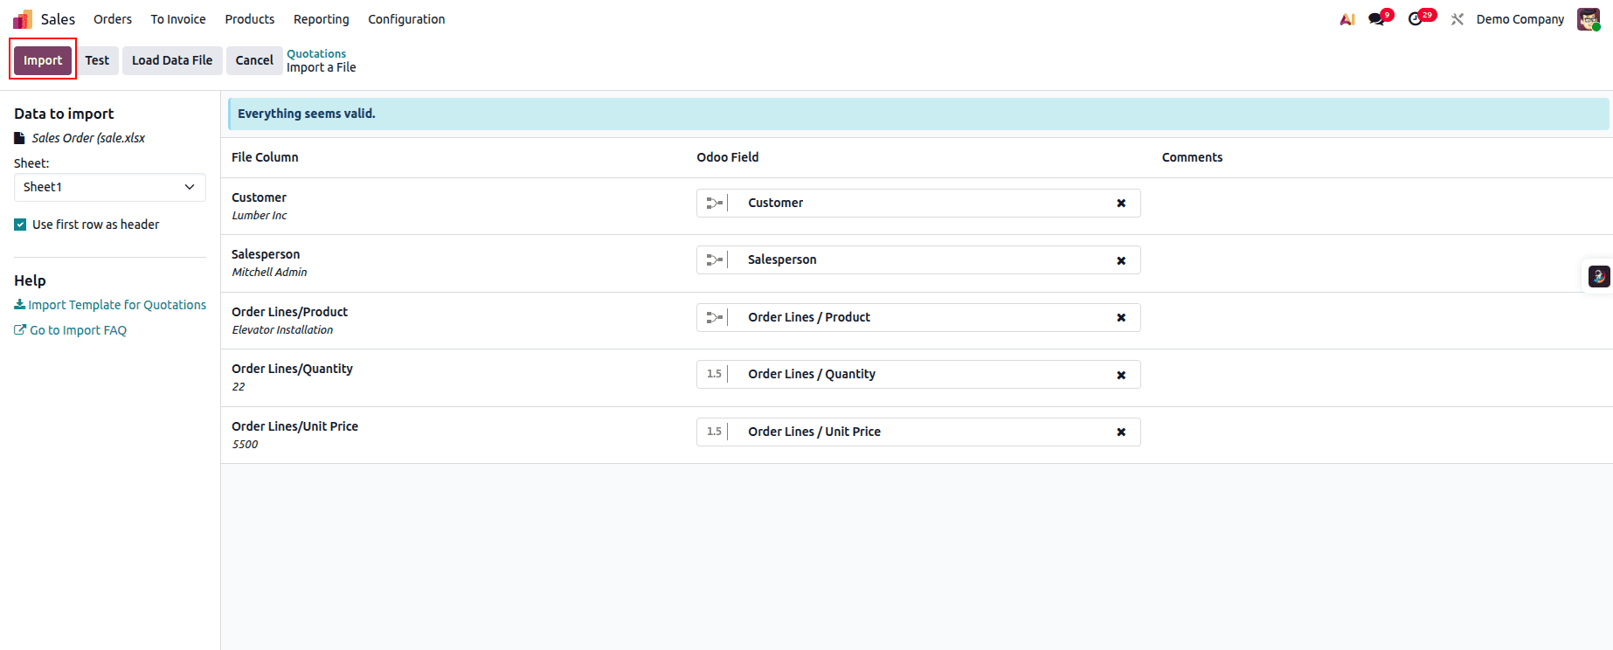Click the Everything seems valid message
This screenshot has width=1613, height=650.
point(307,114)
